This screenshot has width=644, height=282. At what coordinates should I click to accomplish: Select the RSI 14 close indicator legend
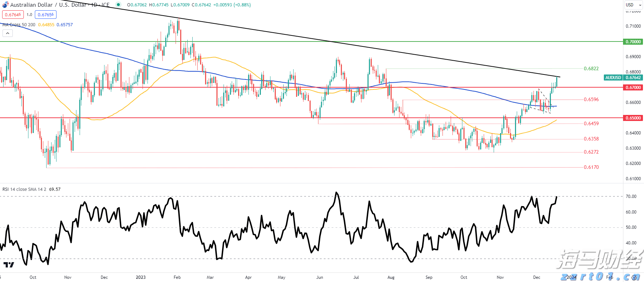tap(24, 189)
